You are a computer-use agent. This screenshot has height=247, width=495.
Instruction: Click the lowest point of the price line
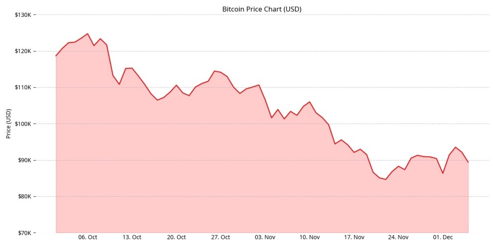coord(386,179)
